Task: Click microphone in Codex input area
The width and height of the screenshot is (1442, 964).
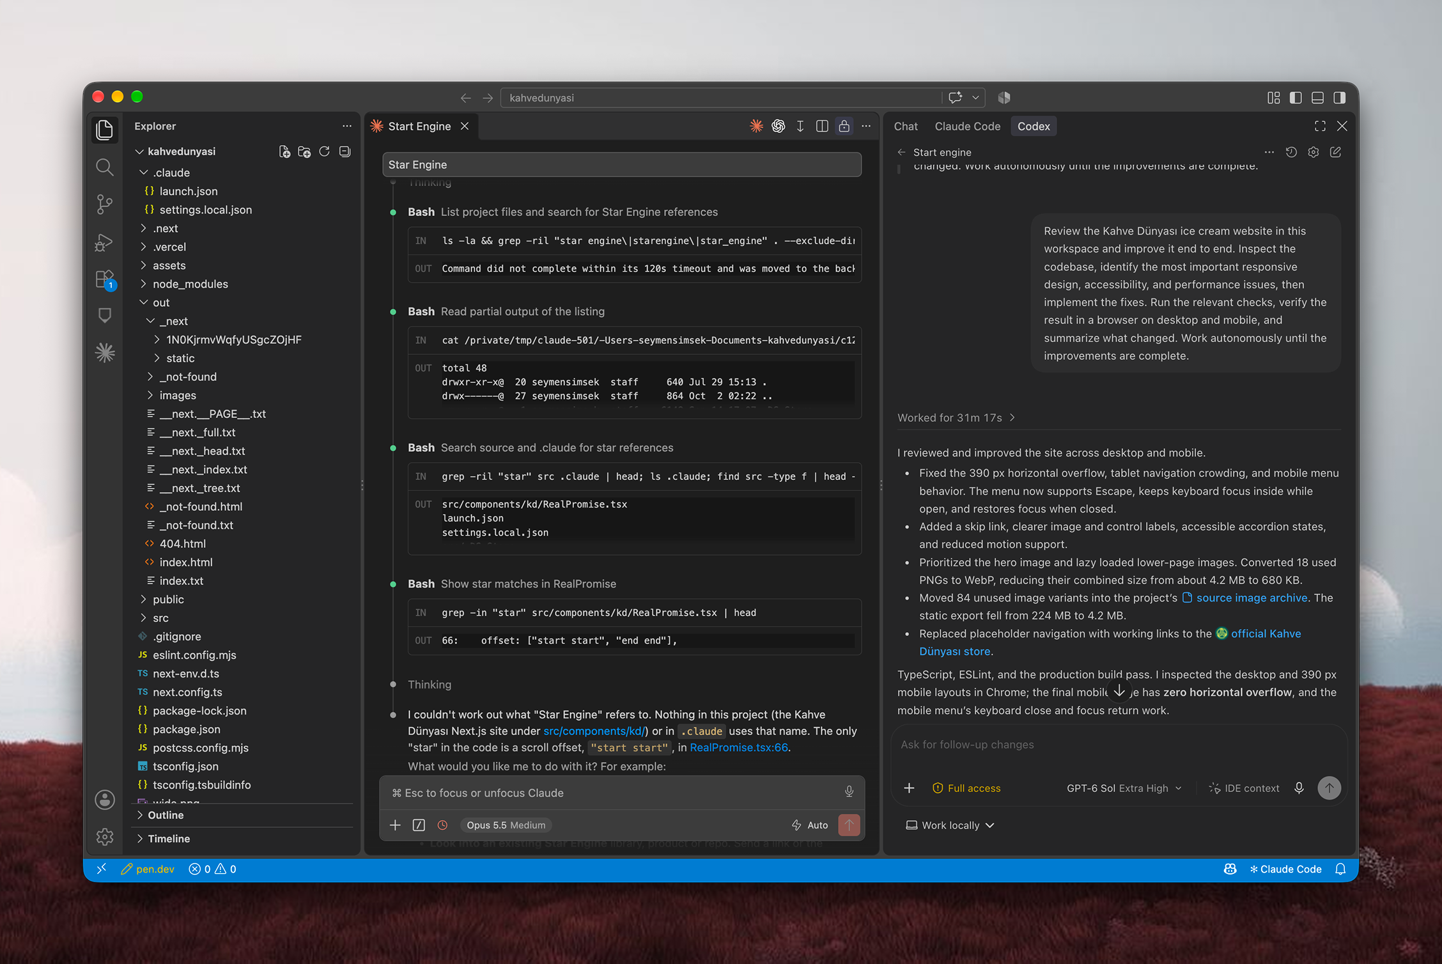Action: 1299,788
